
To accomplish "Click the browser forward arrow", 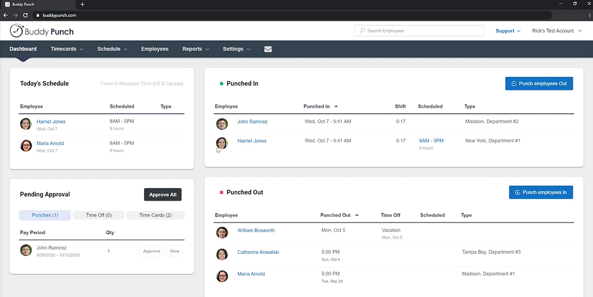I will click(x=15, y=15).
